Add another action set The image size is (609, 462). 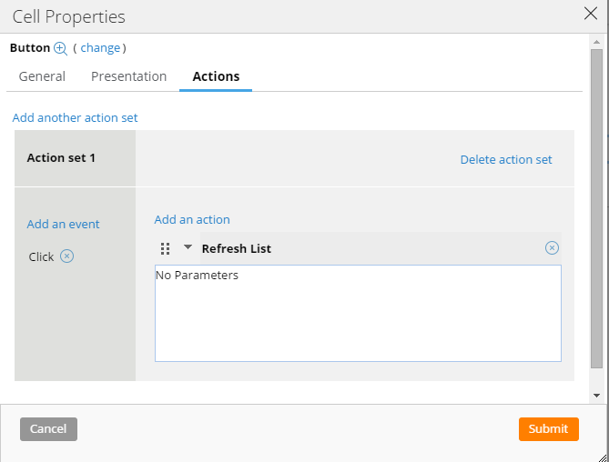pos(75,117)
